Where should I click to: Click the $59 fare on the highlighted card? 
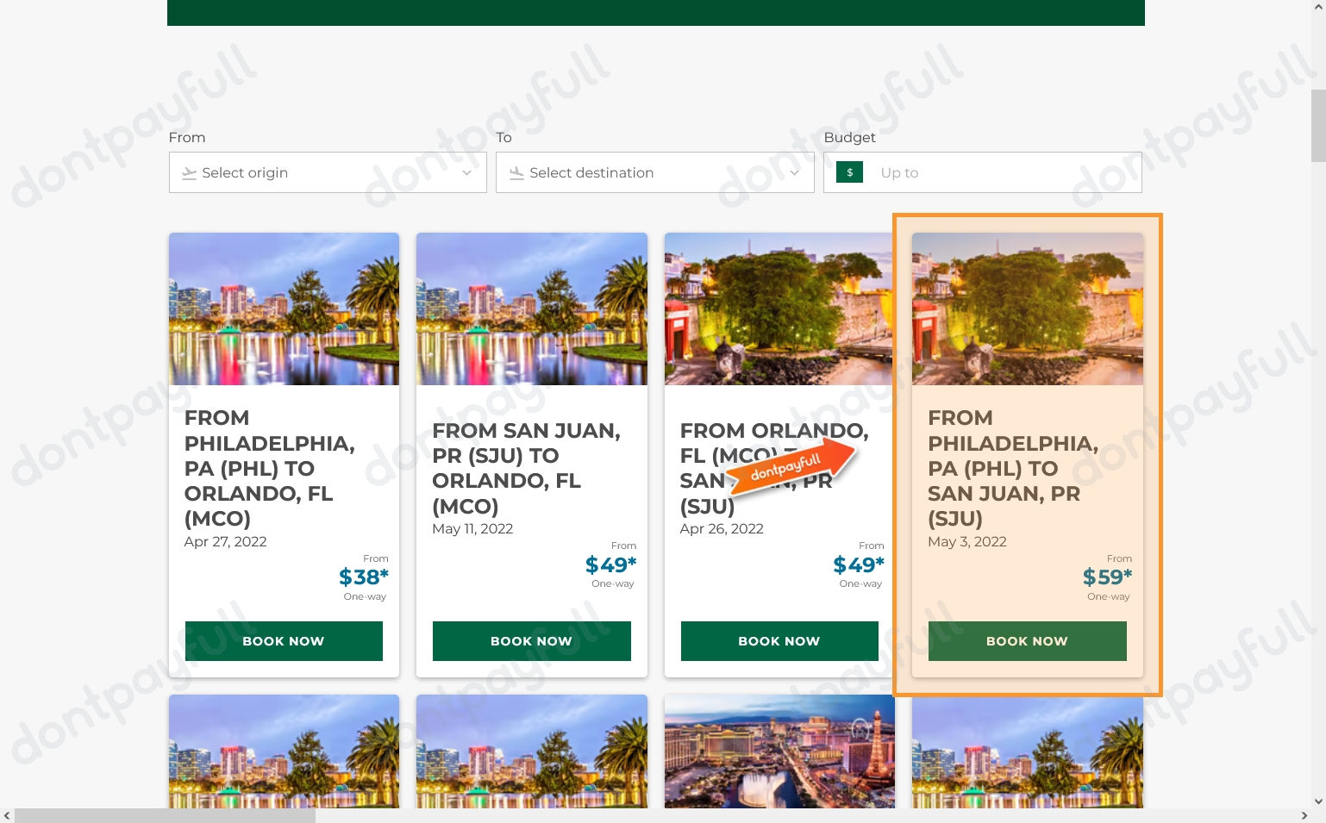click(1106, 577)
